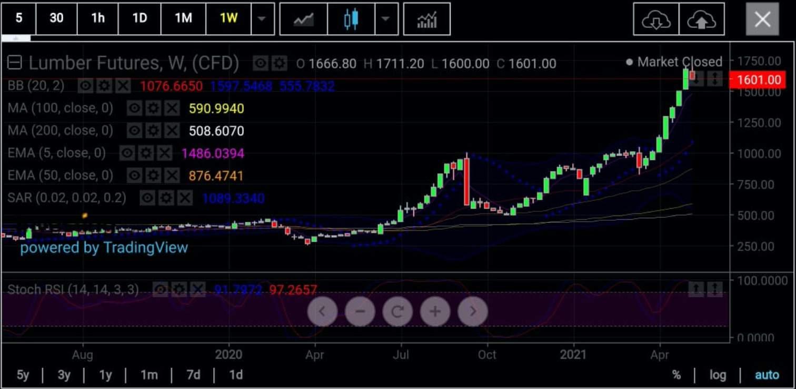This screenshot has width=796, height=389.
Task: Remove the MA (100, close, 0) indicator
Action: coord(172,108)
